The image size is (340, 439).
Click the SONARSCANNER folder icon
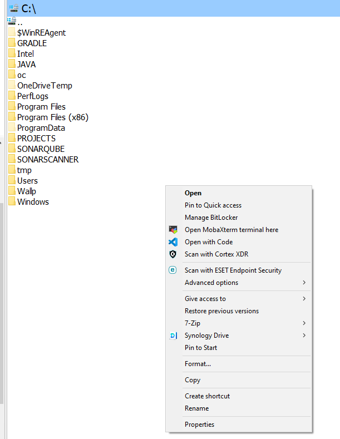coord(12,159)
